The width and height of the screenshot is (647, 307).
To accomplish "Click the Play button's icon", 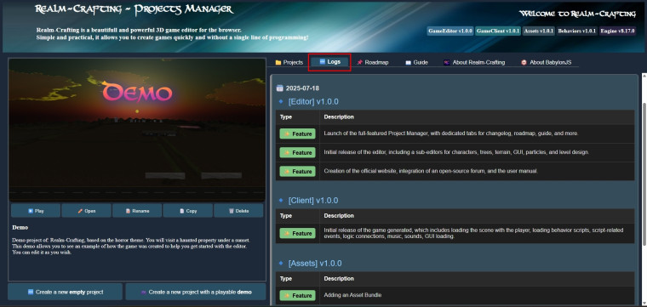I will coord(30,211).
